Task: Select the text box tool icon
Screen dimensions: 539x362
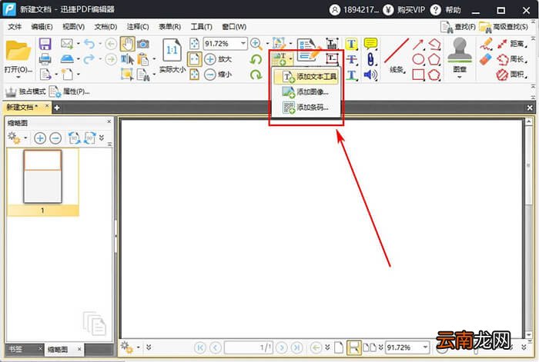Action: (x=332, y=58)
